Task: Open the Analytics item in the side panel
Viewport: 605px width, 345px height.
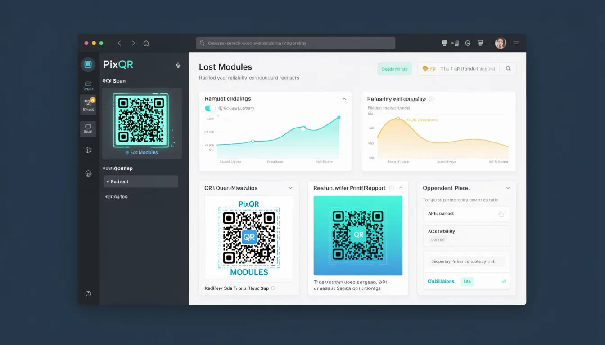Action: tap(116, 196)
